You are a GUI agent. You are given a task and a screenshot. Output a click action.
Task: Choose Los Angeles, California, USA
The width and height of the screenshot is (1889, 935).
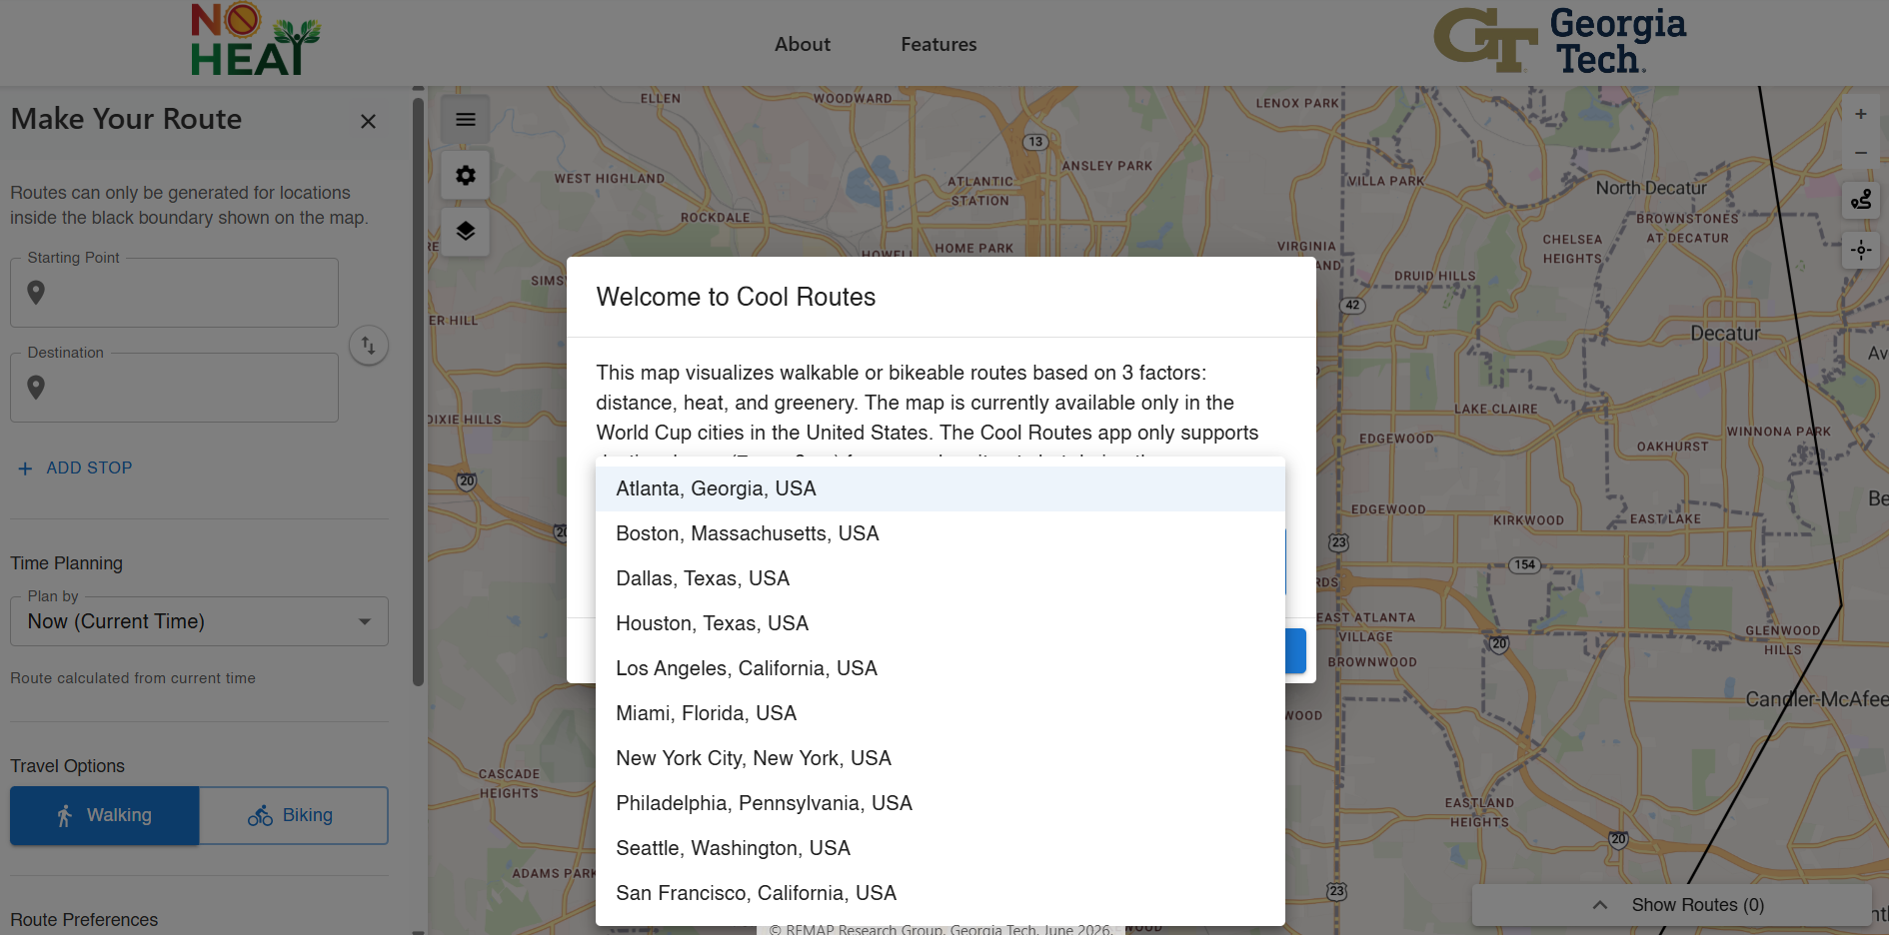pos(941,668)
